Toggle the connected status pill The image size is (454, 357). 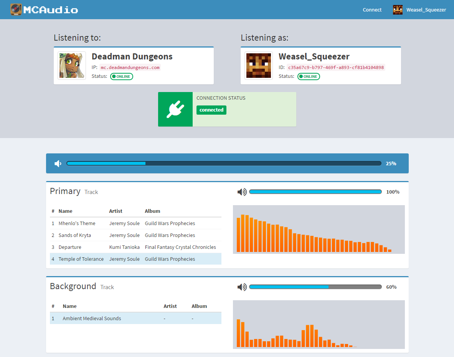(x=211, y=110)
